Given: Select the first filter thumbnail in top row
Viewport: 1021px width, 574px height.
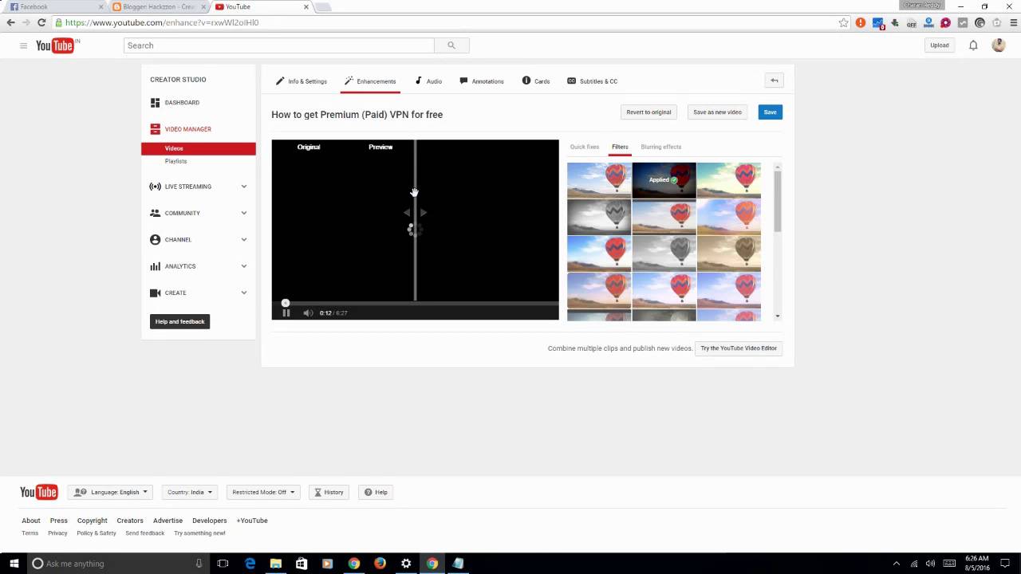Looking at the screenshot, I should coord(599,180).
